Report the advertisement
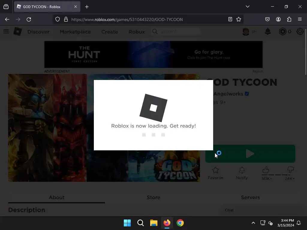This screenshot has width=307, height=230. tap(258, 71)
